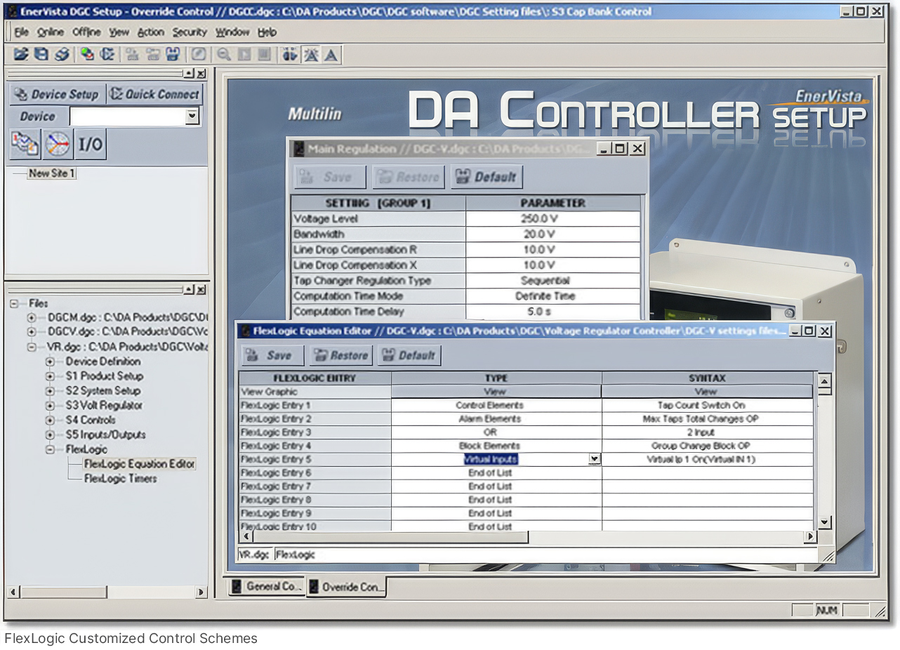Expand the DGCV.dgc file node
The image size is (900, 650).
coord(32,332)
